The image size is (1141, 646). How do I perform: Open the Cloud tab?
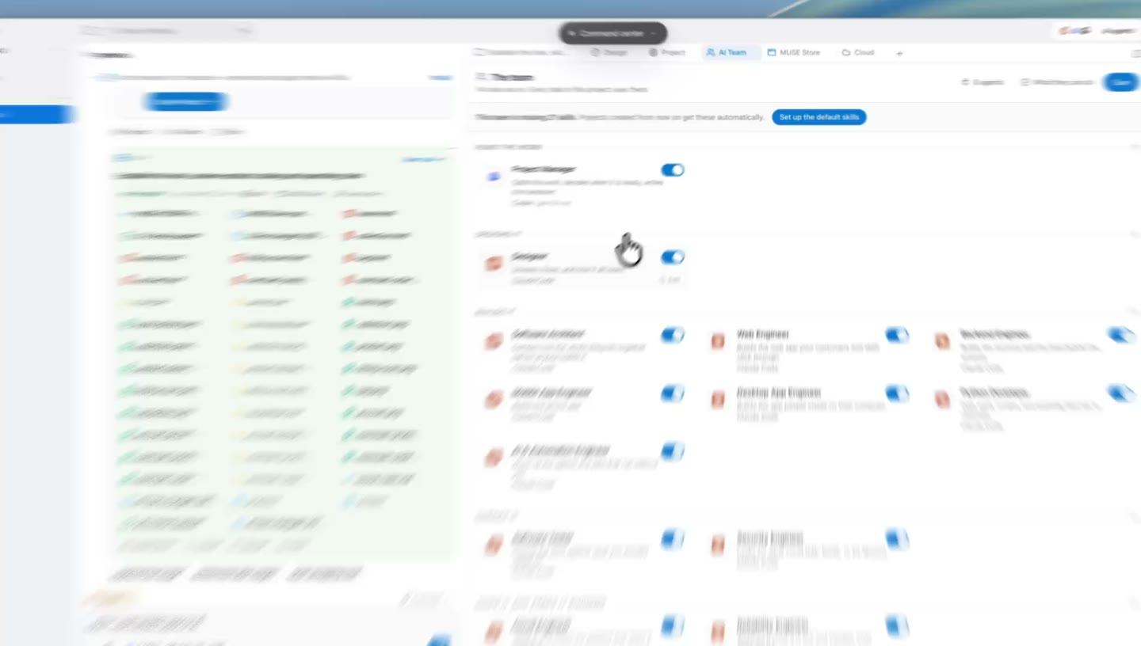(857, 52)
